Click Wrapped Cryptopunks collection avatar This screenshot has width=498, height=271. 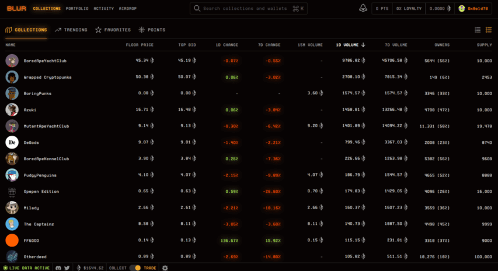(12, 77)
